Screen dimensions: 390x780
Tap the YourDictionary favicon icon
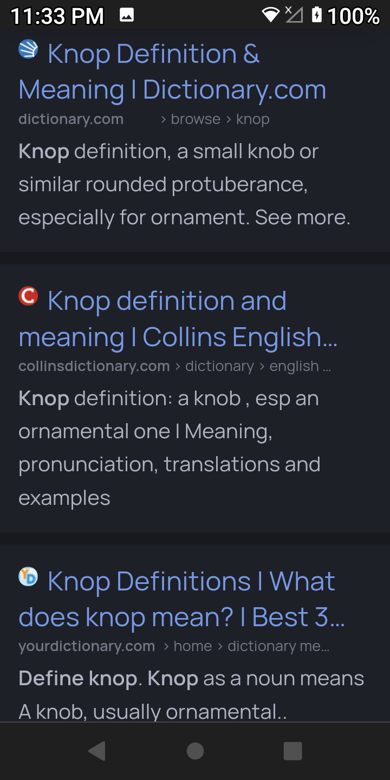click(x=28, y=576)
